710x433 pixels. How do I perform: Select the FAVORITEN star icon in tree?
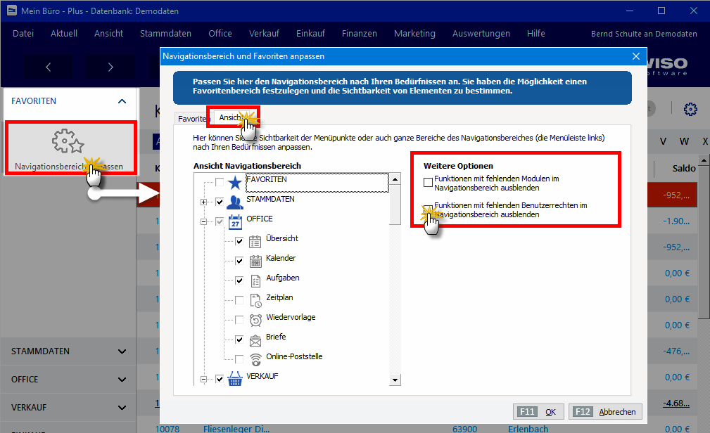click(x=234, y=183)
